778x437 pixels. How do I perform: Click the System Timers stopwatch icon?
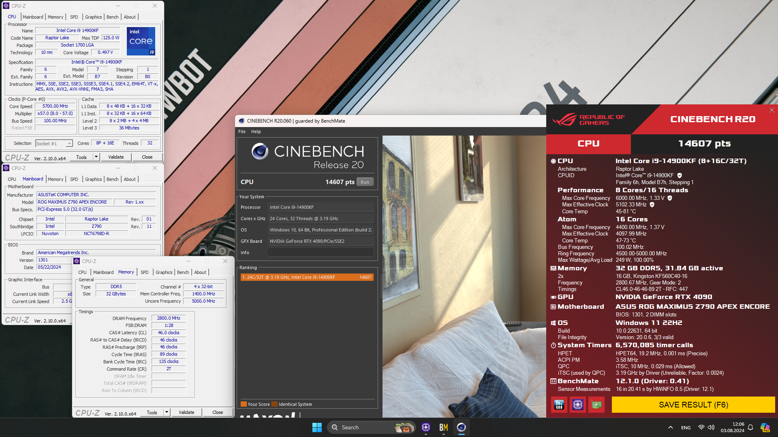[553, 345]
